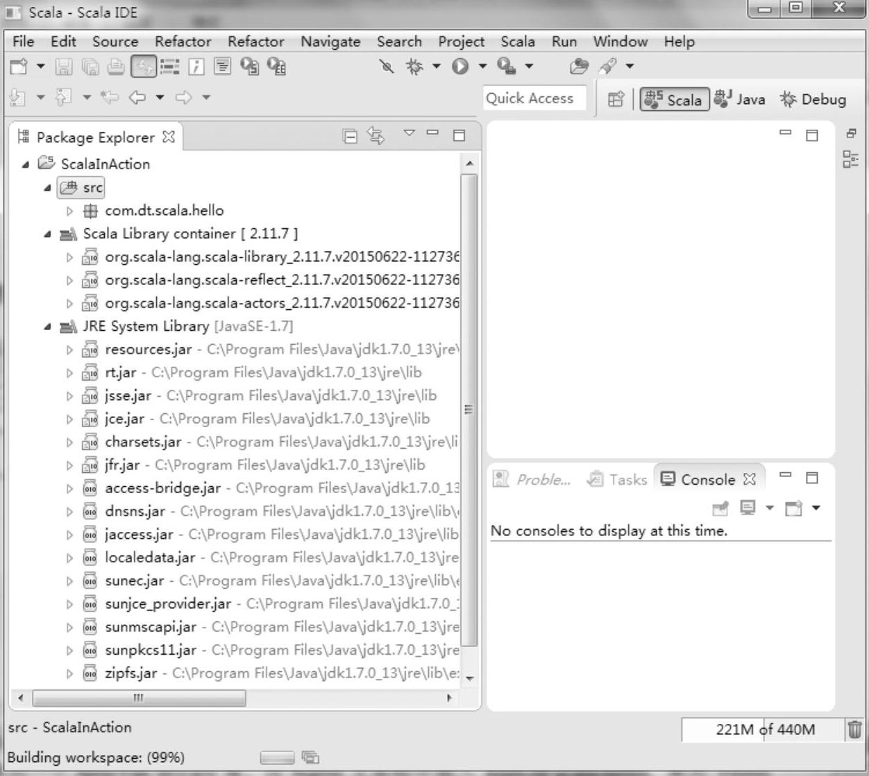Click the Next Annotation toolbar icon
869x776 pixels.
point(19,97)
